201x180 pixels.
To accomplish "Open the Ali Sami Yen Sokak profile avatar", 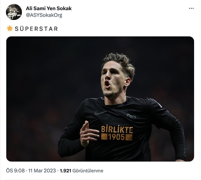I will pos(14,12).
